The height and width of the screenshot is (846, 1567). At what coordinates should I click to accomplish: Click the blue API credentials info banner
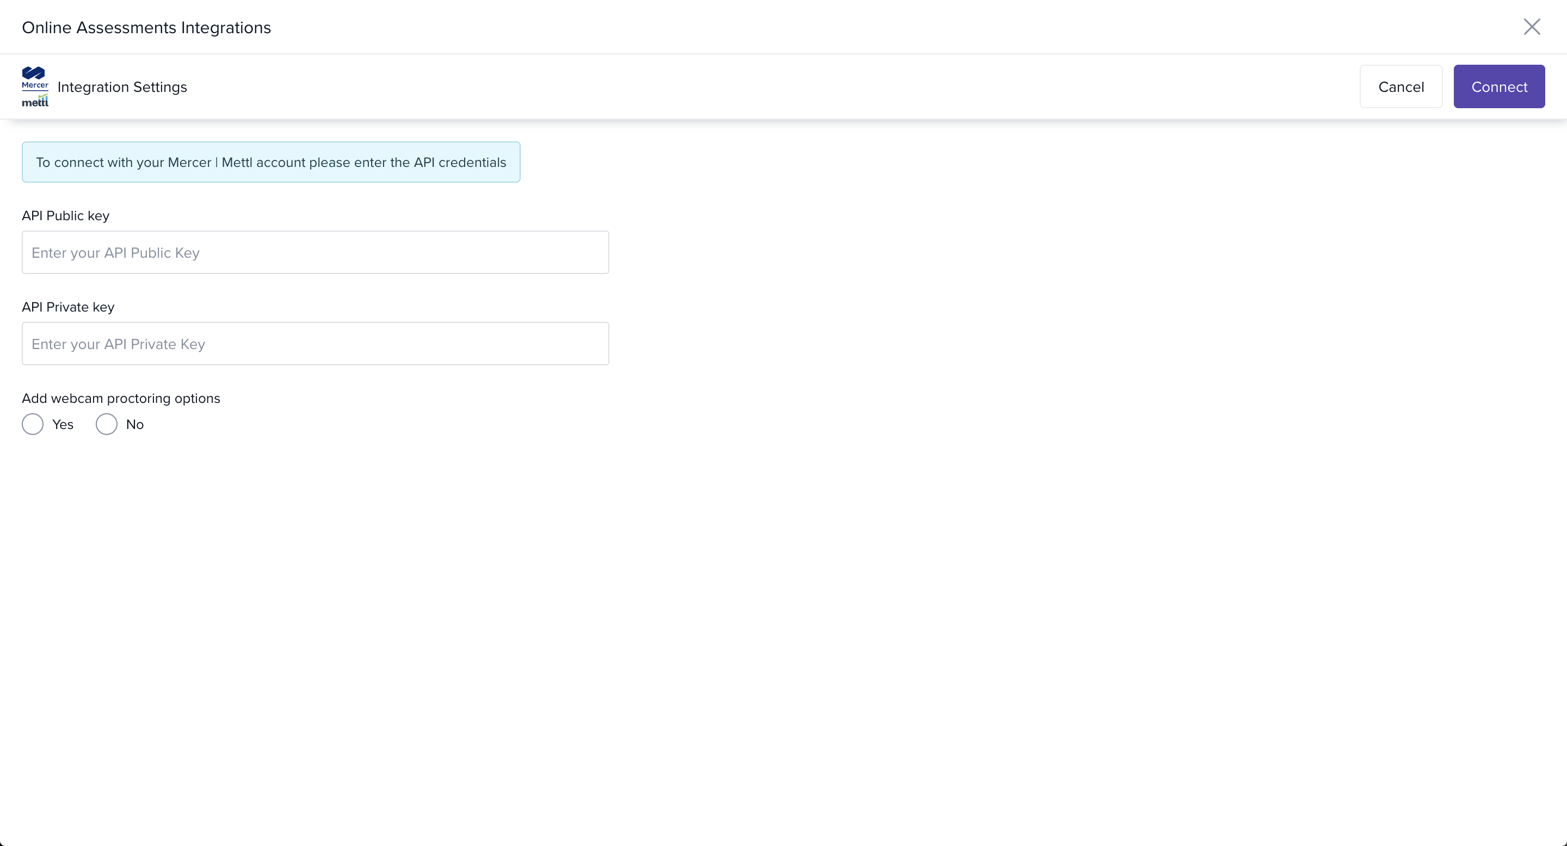tap(271, 162)
